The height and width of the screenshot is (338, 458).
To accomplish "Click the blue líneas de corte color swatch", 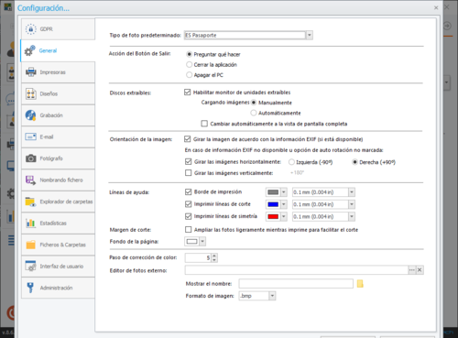I will click(273, 204).
